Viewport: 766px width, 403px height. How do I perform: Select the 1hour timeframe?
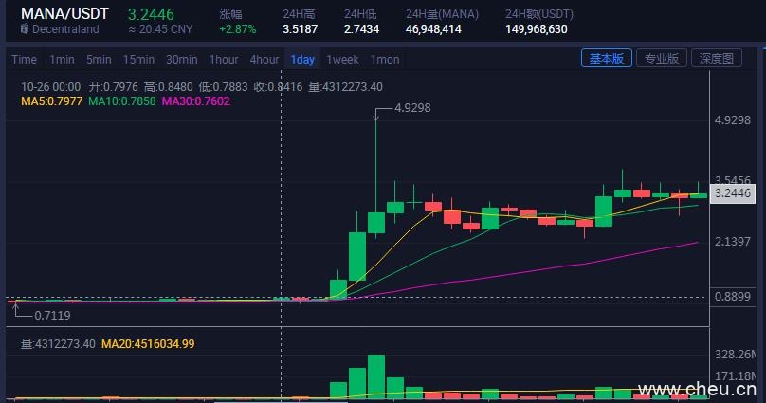(x=224, y=60)
